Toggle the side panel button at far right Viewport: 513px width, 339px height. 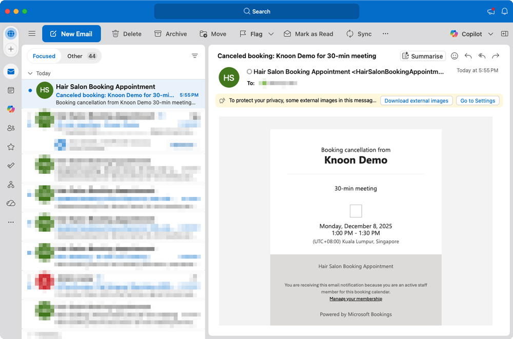504,34
